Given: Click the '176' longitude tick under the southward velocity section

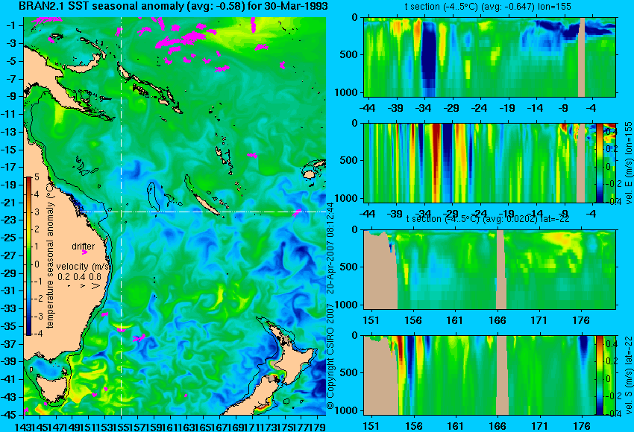Looking at the screenshot, I should pos(582,426).
